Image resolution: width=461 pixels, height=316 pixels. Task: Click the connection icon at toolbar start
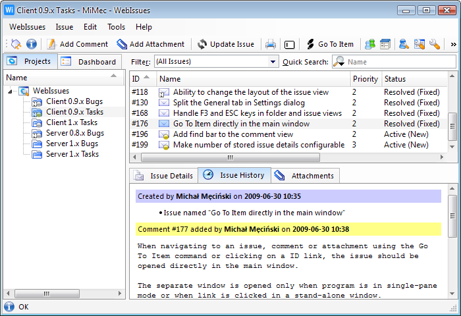click(x=16, y=44)
